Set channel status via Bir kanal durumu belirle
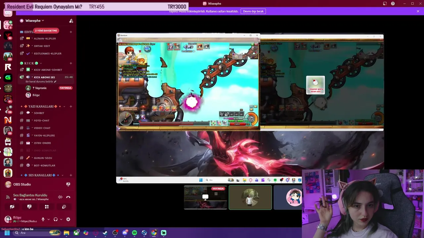The width and height of the screenshot is (424, 238). point(41,82)
